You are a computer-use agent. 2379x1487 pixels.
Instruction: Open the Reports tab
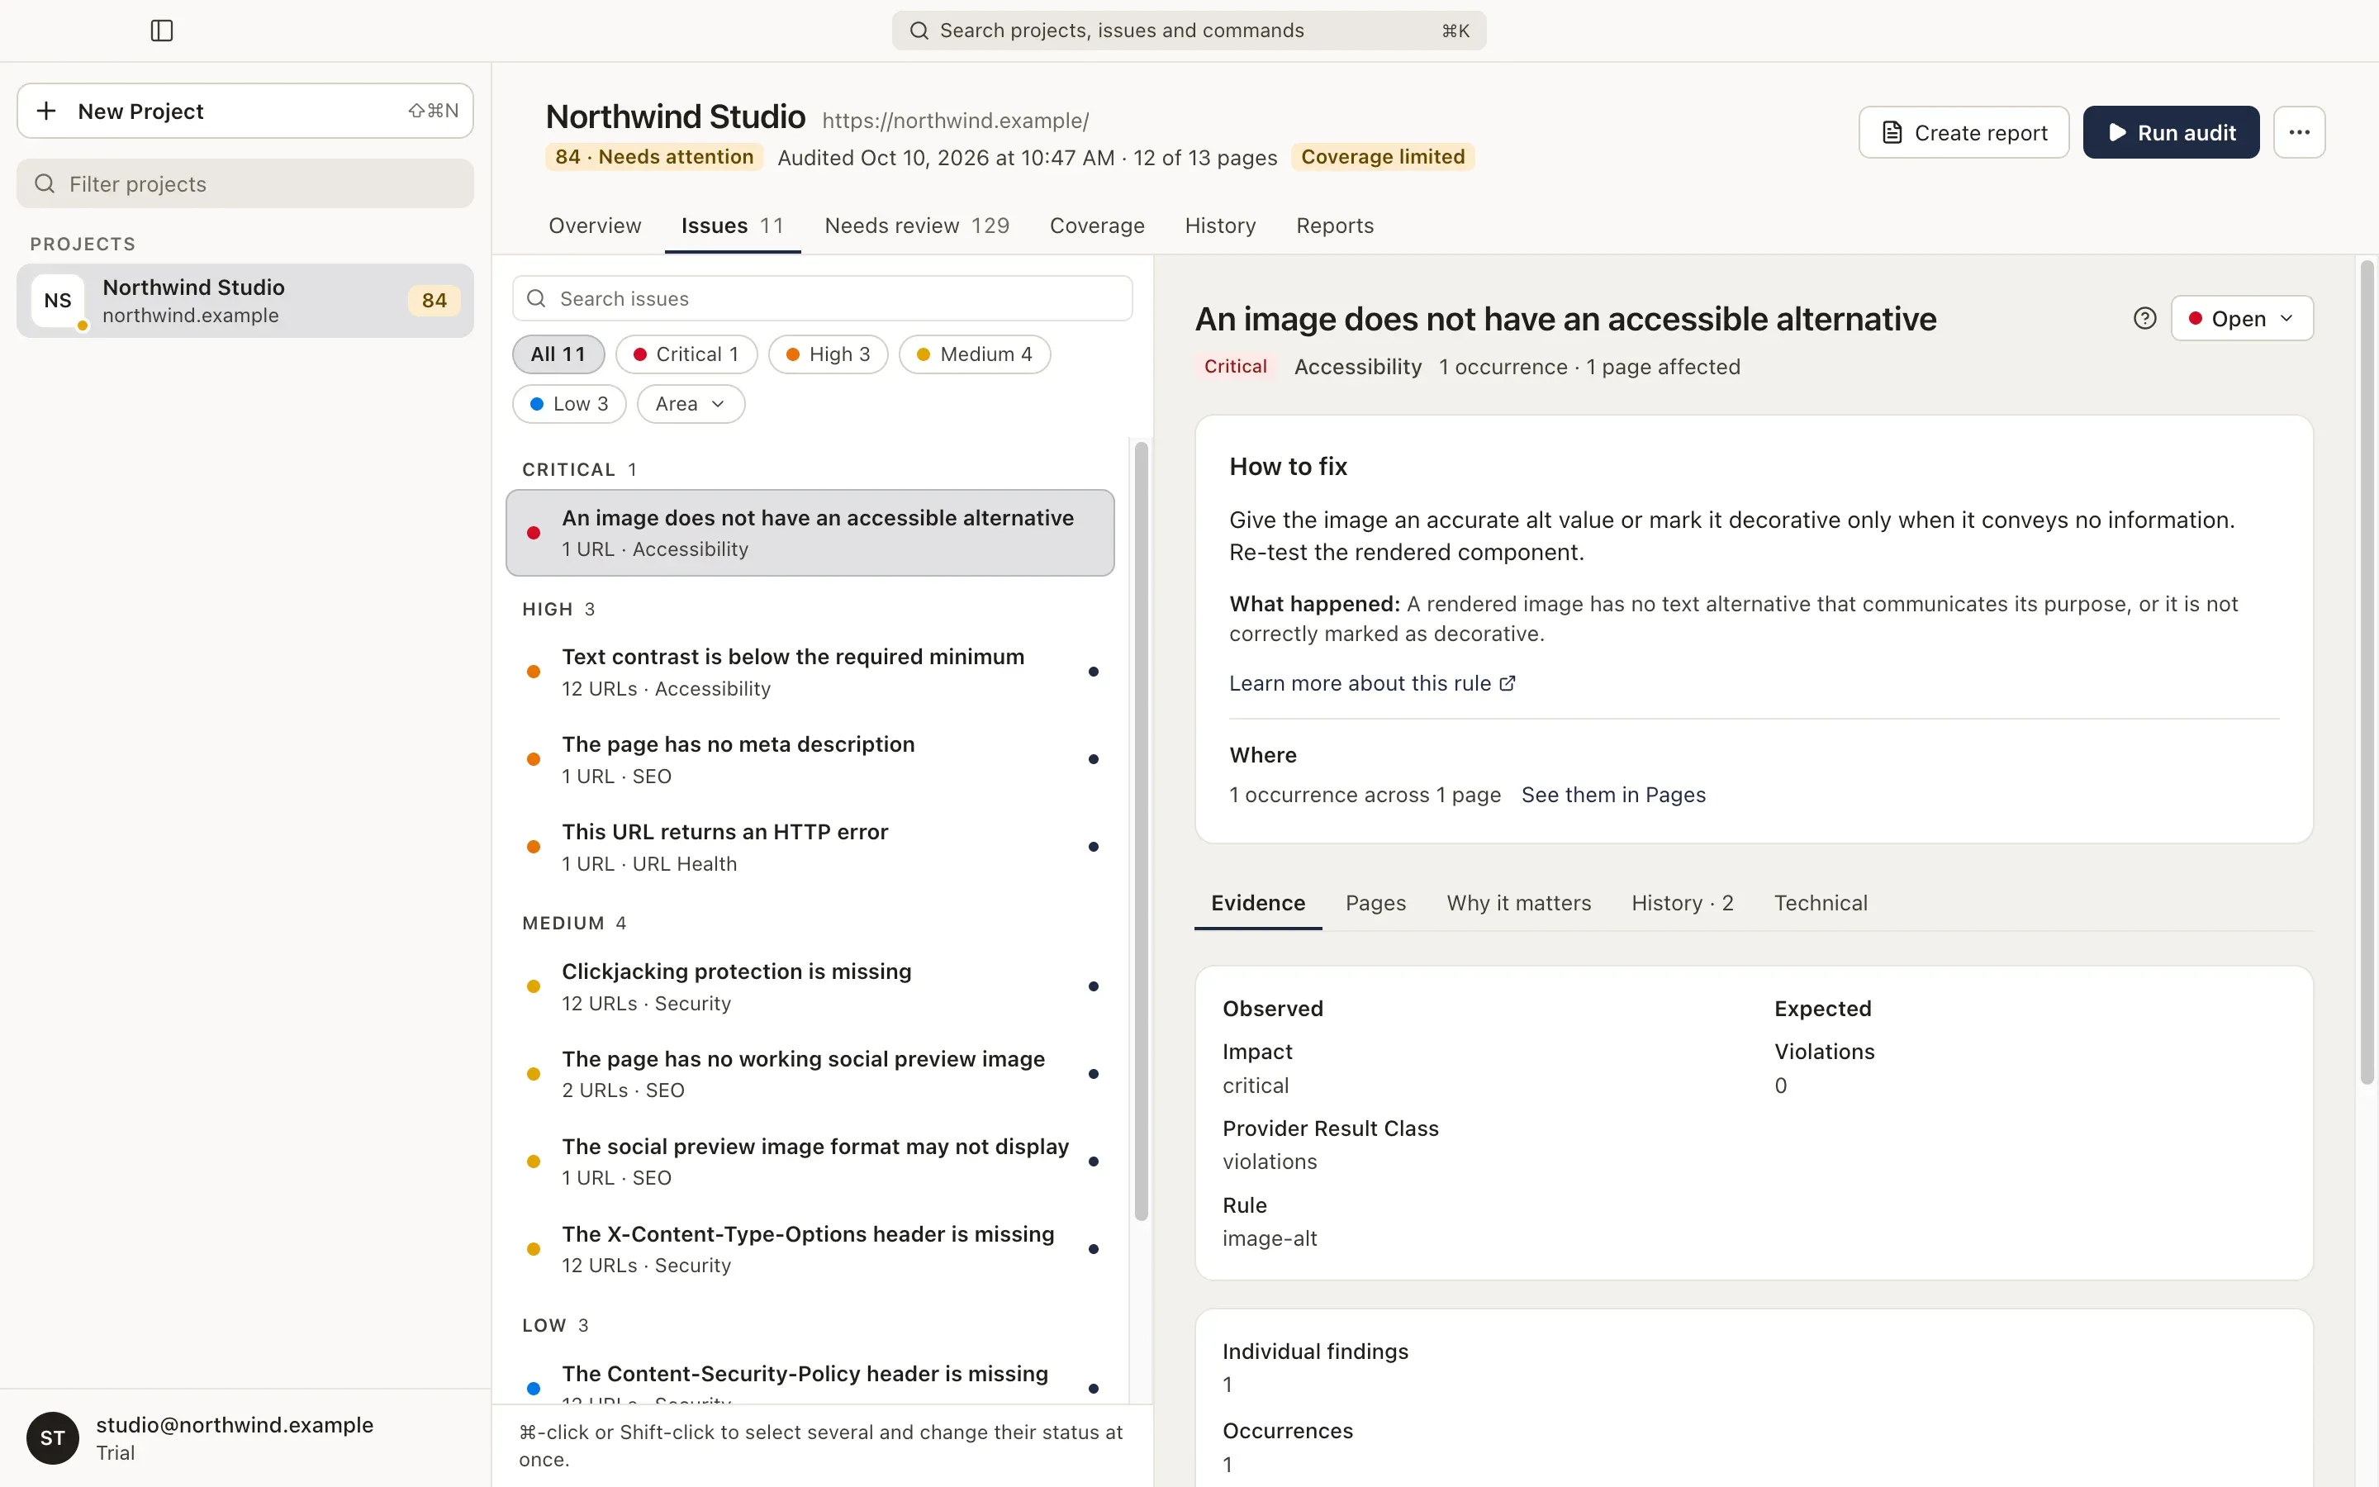click(x=1334, y=226)
